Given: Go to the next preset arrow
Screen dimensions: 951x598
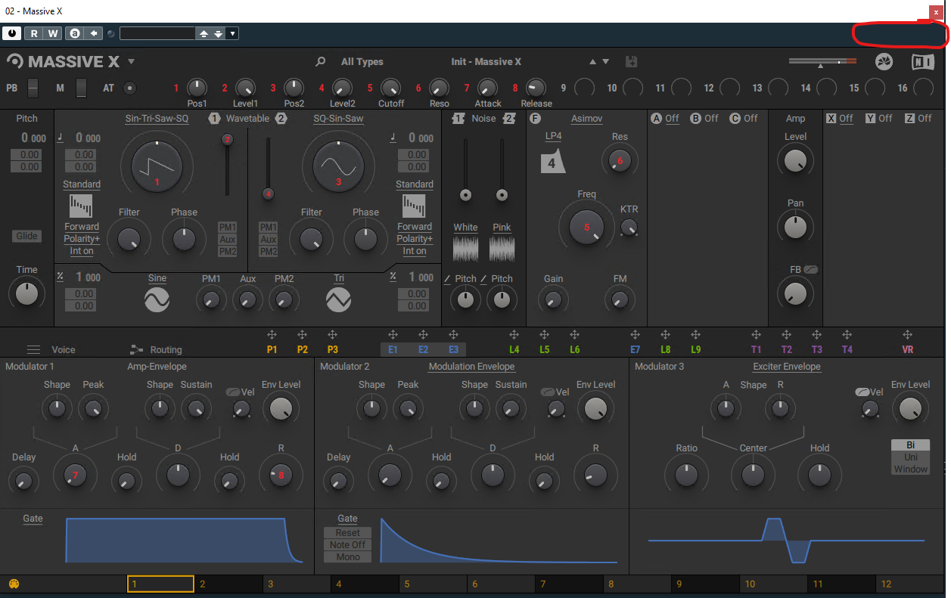Looking at the screenshot, I should click(605, 62).
